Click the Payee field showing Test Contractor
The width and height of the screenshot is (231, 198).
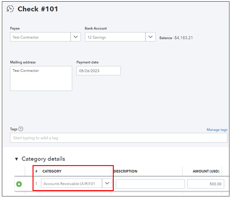(x=40, y=37)
